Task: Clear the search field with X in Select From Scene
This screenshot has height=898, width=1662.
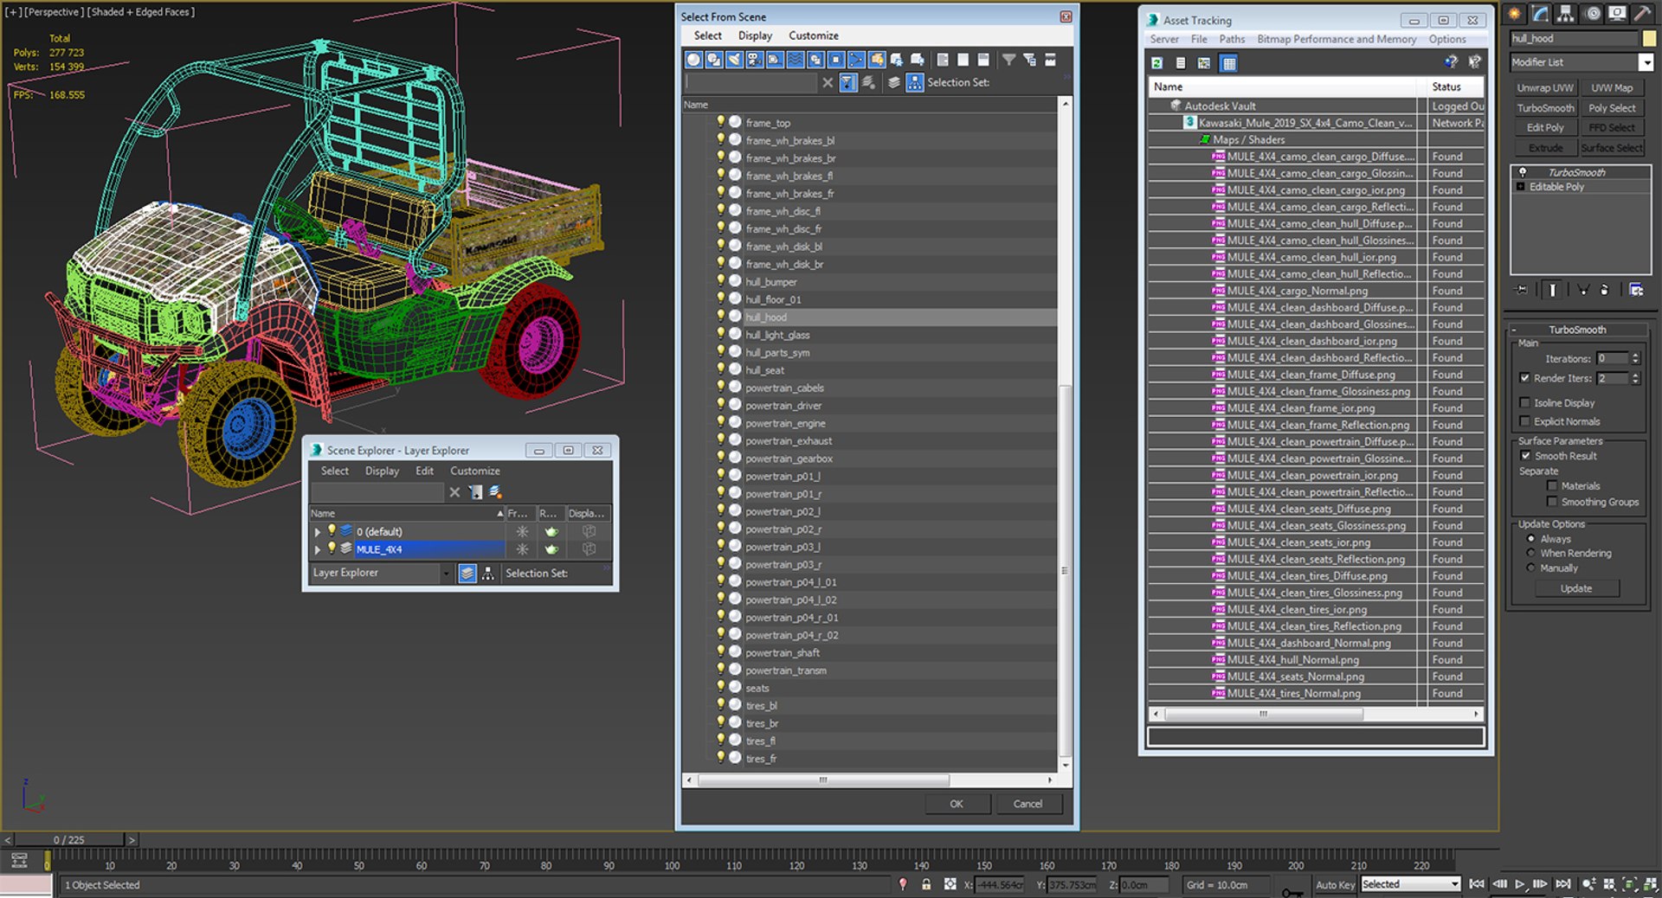Action: click(x=828, y=82)
